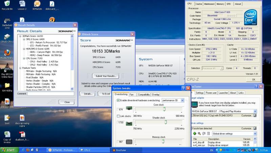Click RivaTuner trash delete icon
The height and width of the screenshot is (153, 271).
(208, 133)
